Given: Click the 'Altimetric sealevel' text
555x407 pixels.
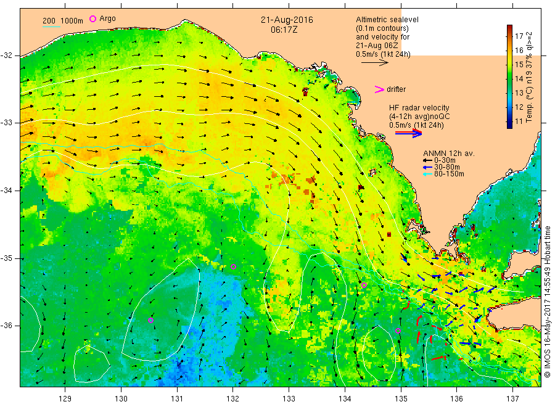Looking at the screenshot, I should [x=387, y=20].
